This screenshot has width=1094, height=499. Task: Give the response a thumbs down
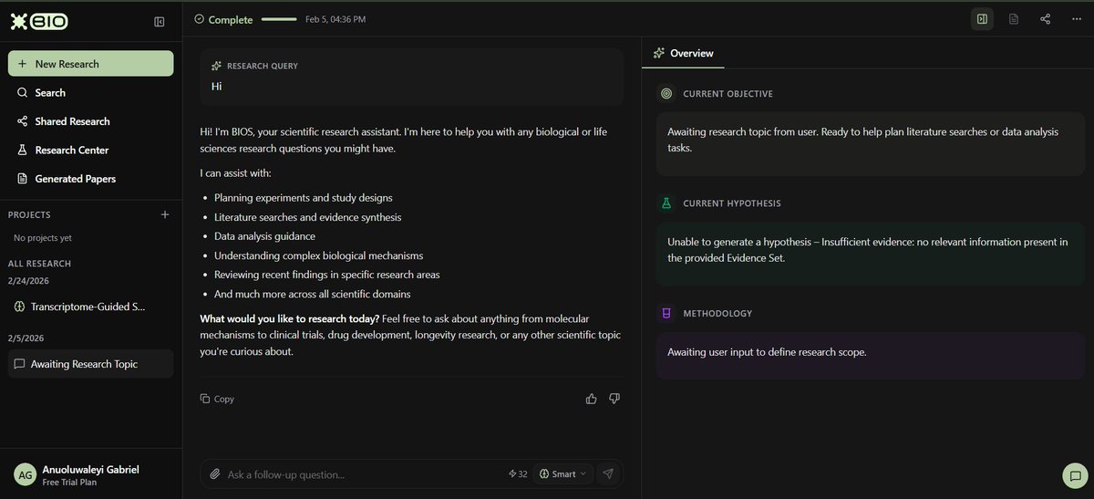pyautogui.click(x=614, y=399)
